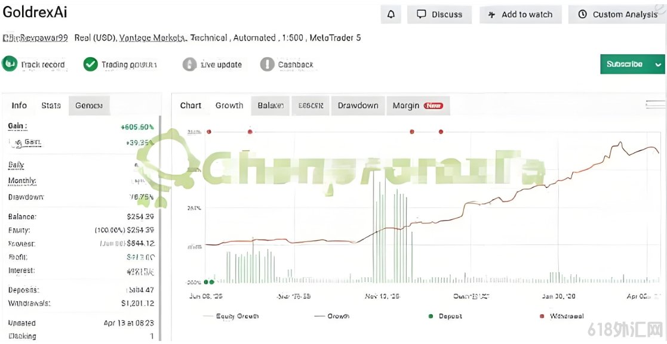Switch to the Drawdown chart tab

point(358,106)
